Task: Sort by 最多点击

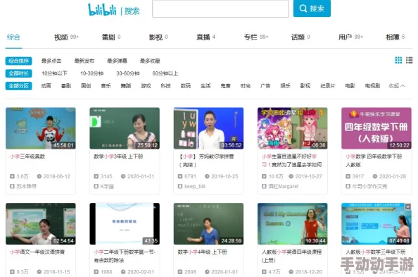Action: (51, 61)
